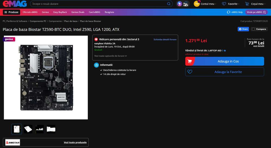Click Vezi toate produsele link

pyautogui.click(x=75, y=142)
